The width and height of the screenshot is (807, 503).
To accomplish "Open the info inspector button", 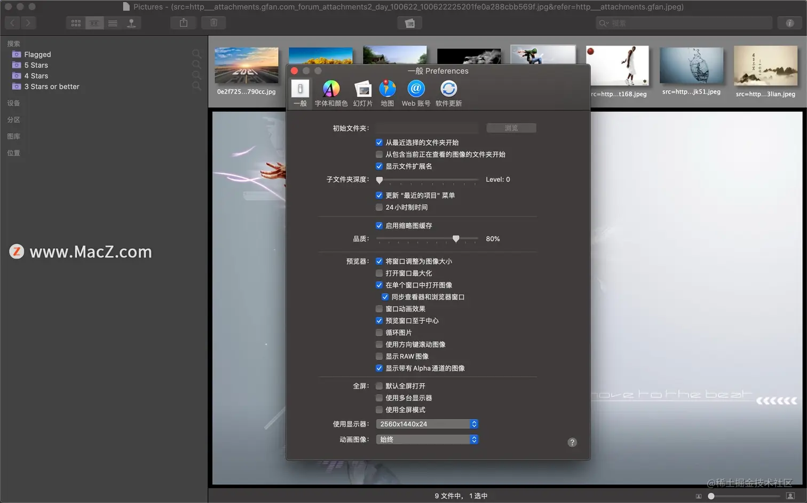I will (790, 23).
